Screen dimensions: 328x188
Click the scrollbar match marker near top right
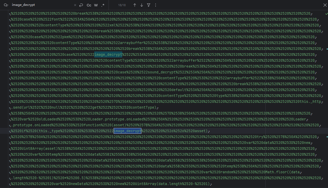coord(327,49)
